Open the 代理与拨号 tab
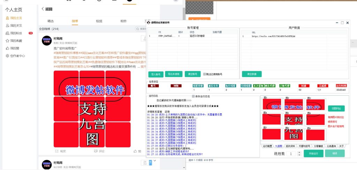 click(304, 146)
